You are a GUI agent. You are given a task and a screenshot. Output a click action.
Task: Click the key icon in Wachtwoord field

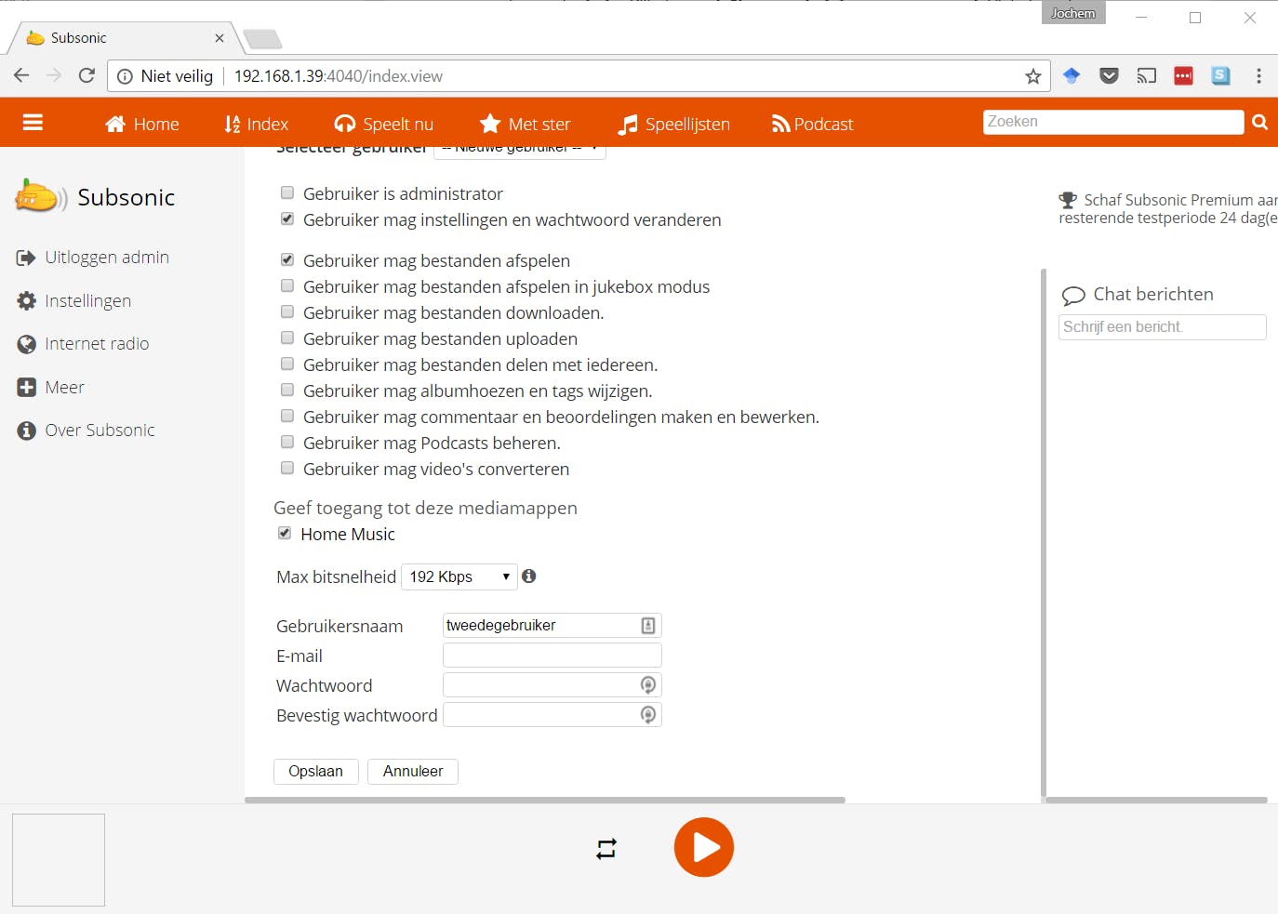pyautogui.click(x=648, y=685)
